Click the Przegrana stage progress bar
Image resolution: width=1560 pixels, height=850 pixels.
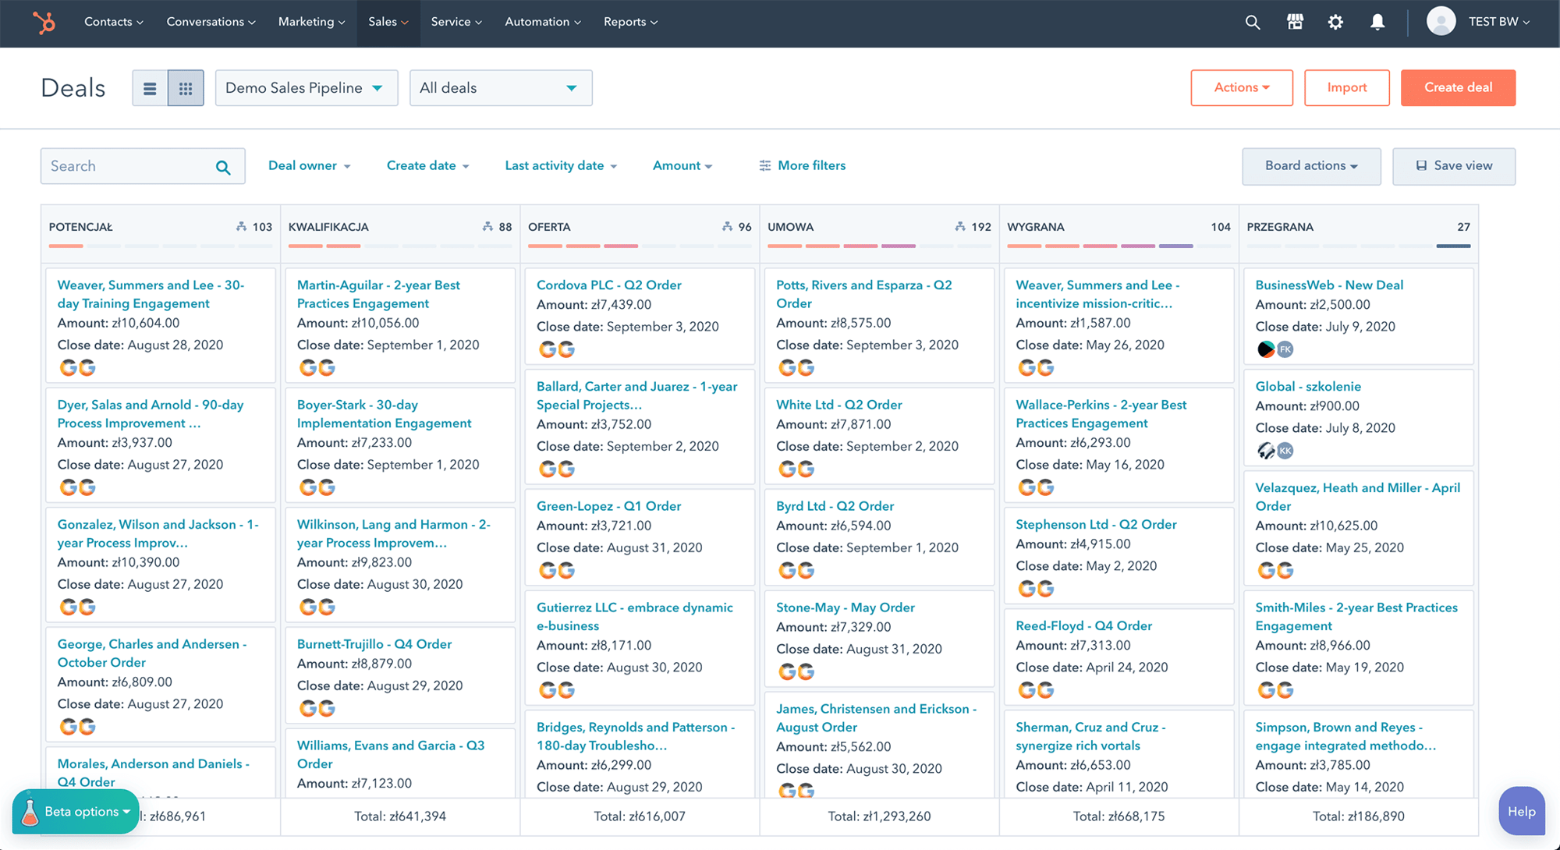point(1358,246)
